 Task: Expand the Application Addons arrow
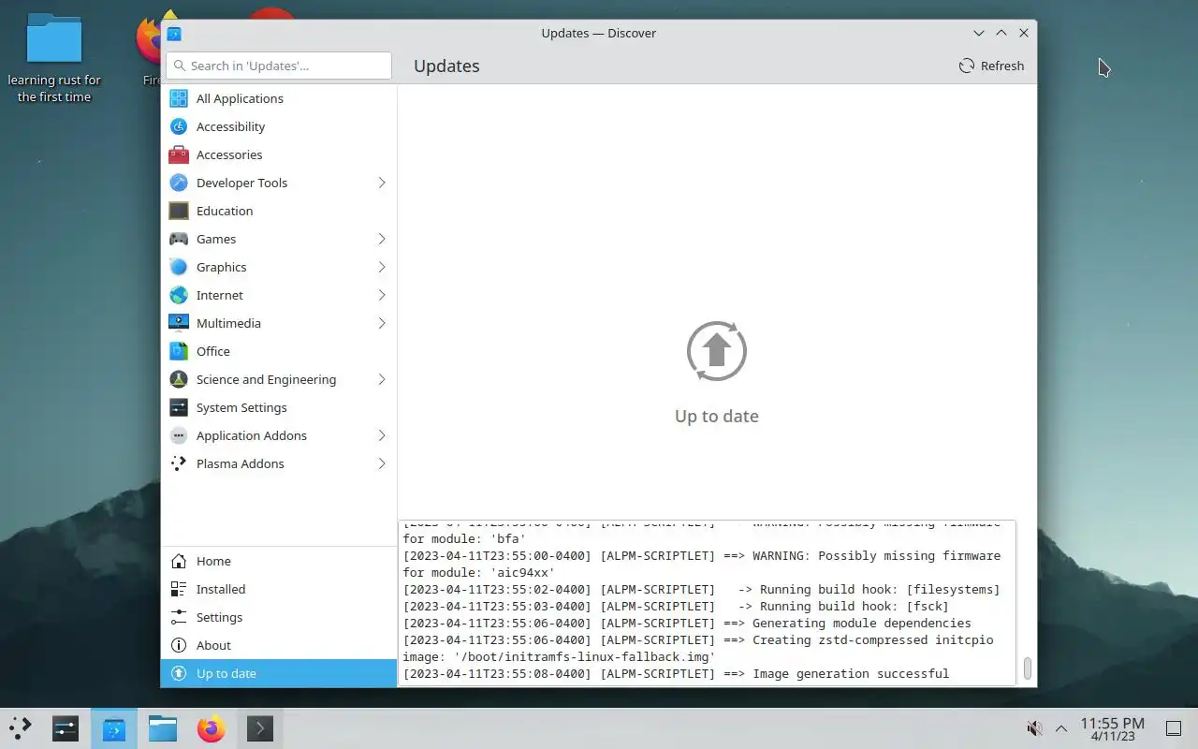pos(382,435)
